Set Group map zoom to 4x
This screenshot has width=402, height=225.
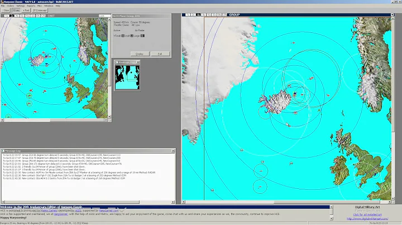tap(198, 15)
